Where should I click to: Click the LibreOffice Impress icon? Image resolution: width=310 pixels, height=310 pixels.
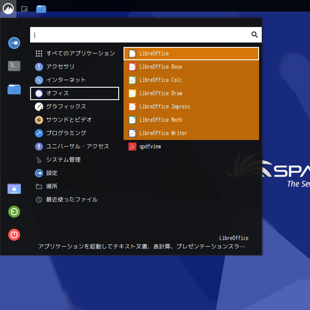(132, 107)
